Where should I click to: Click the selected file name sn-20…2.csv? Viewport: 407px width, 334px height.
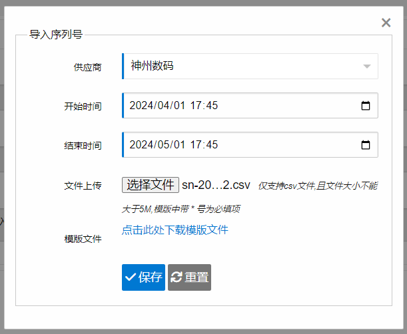tap(216, 185)
